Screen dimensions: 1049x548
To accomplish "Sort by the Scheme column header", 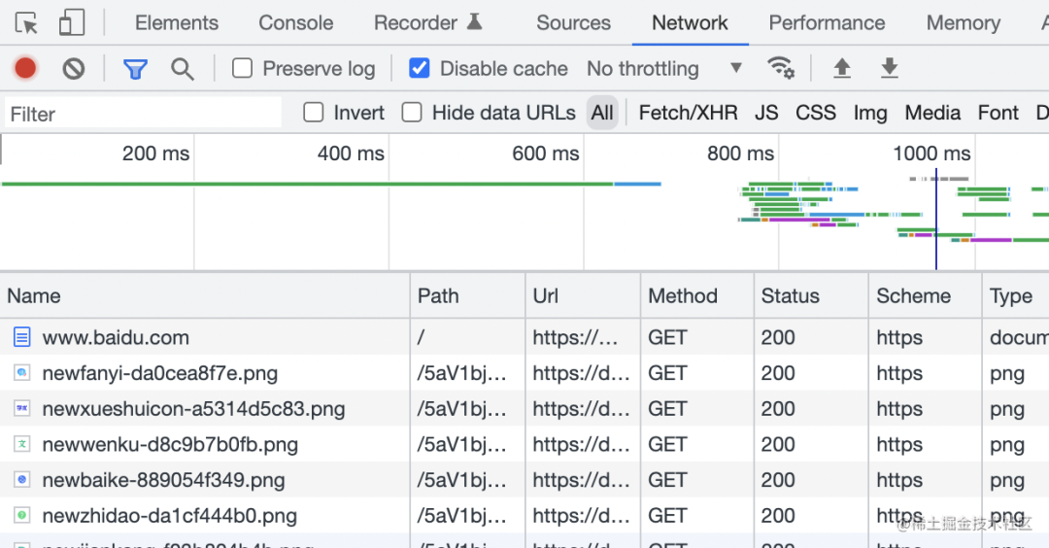I will [926, 295].
